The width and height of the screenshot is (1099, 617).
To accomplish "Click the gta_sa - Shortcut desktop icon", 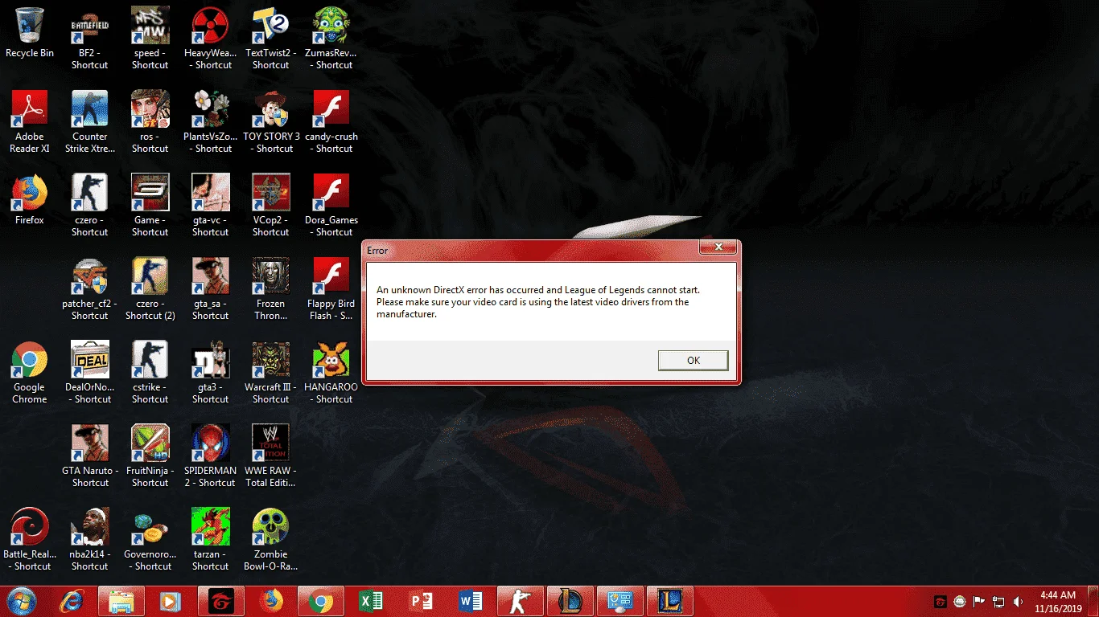I will 210,289.
